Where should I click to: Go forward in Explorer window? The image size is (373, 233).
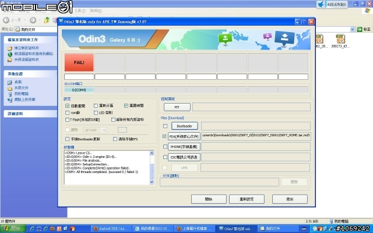[x=33, y=20]
